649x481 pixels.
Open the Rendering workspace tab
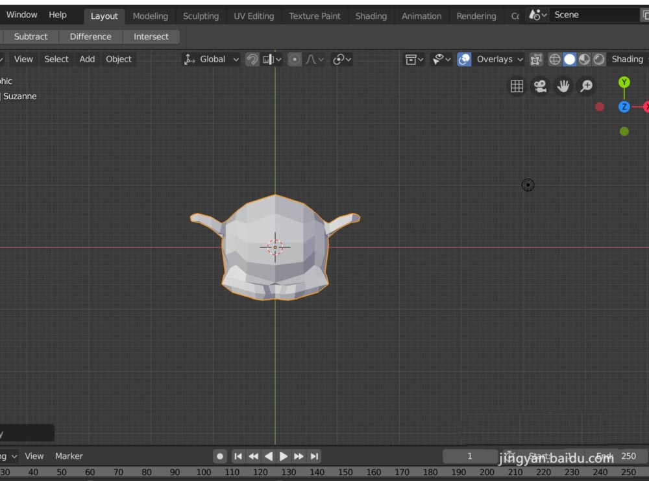[x=476, y=16]
